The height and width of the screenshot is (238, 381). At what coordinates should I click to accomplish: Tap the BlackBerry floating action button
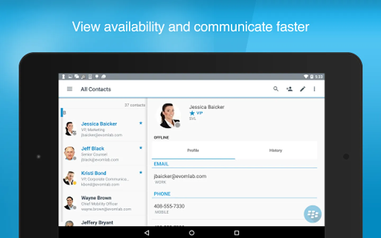pos(312,214)
